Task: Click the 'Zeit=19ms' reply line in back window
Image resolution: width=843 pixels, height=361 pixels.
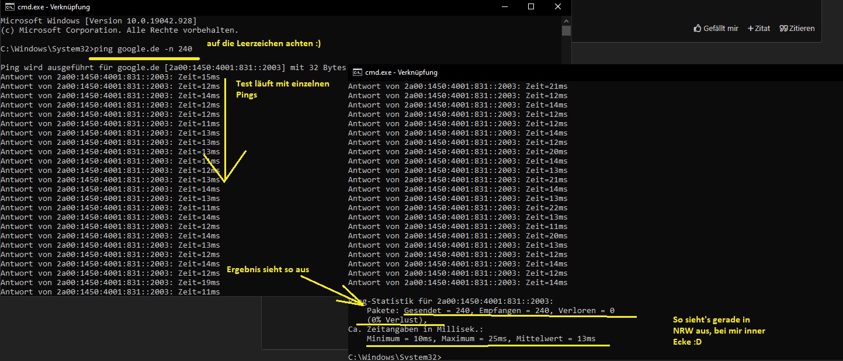Action: coord(110,282)
